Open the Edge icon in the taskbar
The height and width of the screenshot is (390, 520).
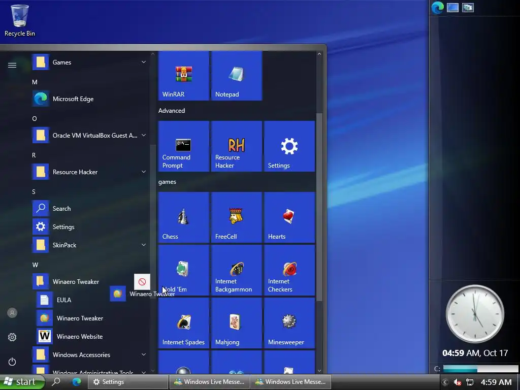pyautogui.click(x=77, y=382)
